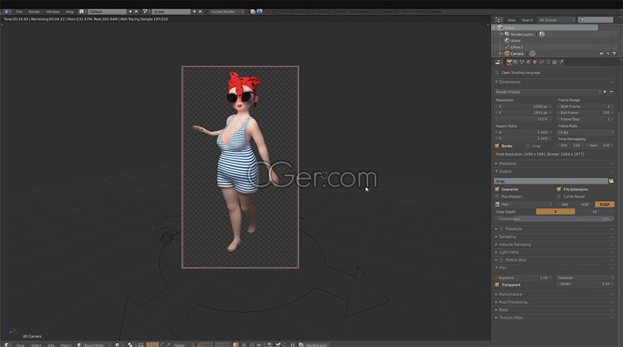Click the End Frame value field
Viewport: 623px width, 347px height.
coord(585,113)
